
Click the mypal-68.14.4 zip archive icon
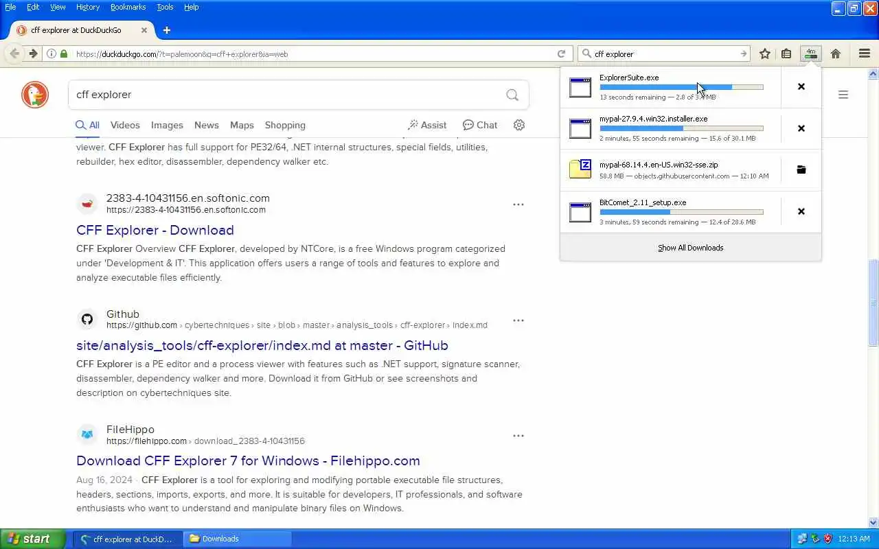[x=580, y=170]
